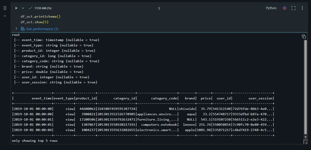The image size is (311, 150).
Task: Click the apple brand cell
Action: click(190, 130)
